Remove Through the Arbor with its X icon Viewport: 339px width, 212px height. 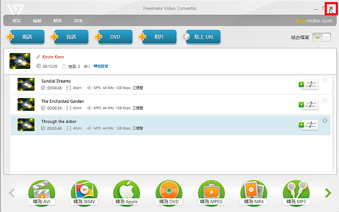coord(325,120)
